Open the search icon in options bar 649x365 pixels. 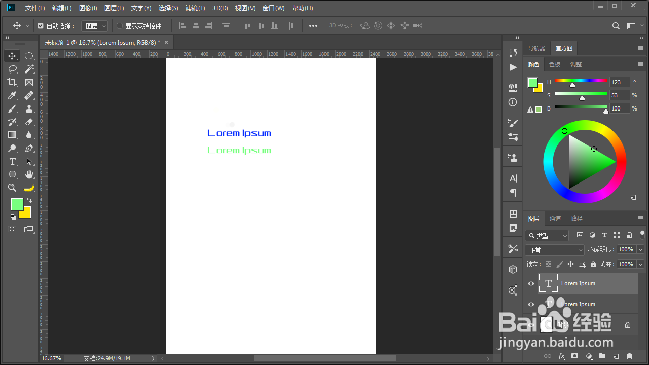click(x=616, y=26)
